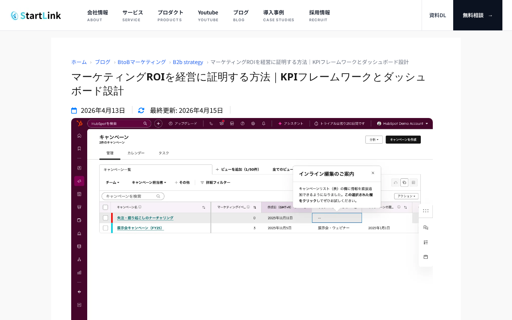Click the トライアルは残り250日間です trial notice
Image resolution: width=512 pixels, height=320 pixels.
339,124
